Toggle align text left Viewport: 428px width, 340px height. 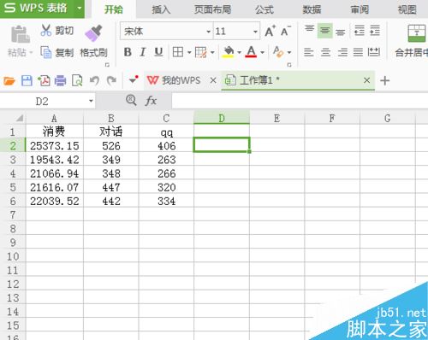tap(309, 52)
